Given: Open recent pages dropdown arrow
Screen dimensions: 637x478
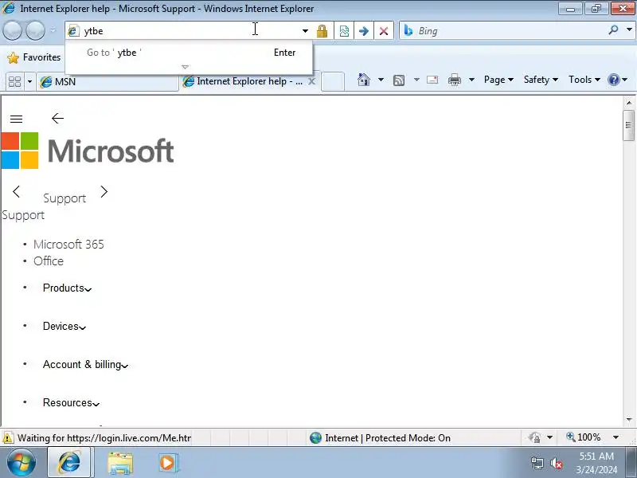Looking at the screenshot, I should tap(53, 30).
